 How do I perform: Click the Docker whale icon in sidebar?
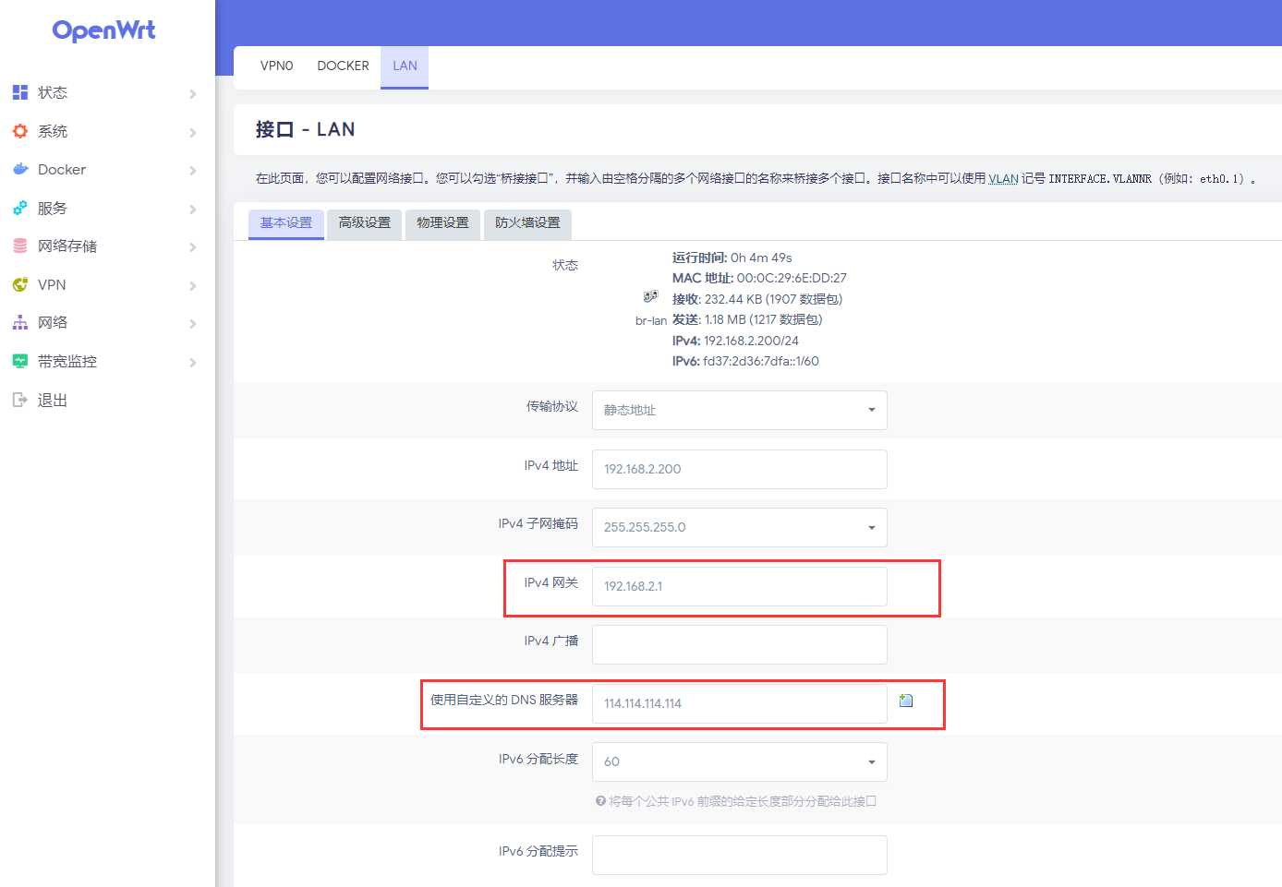click(x=20, y=169)
